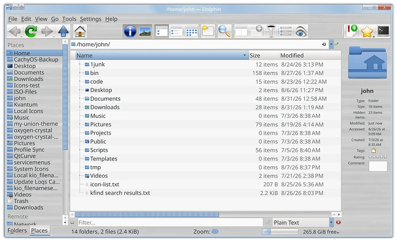Go forward with the right arrow icon

(x=47, y=32)
